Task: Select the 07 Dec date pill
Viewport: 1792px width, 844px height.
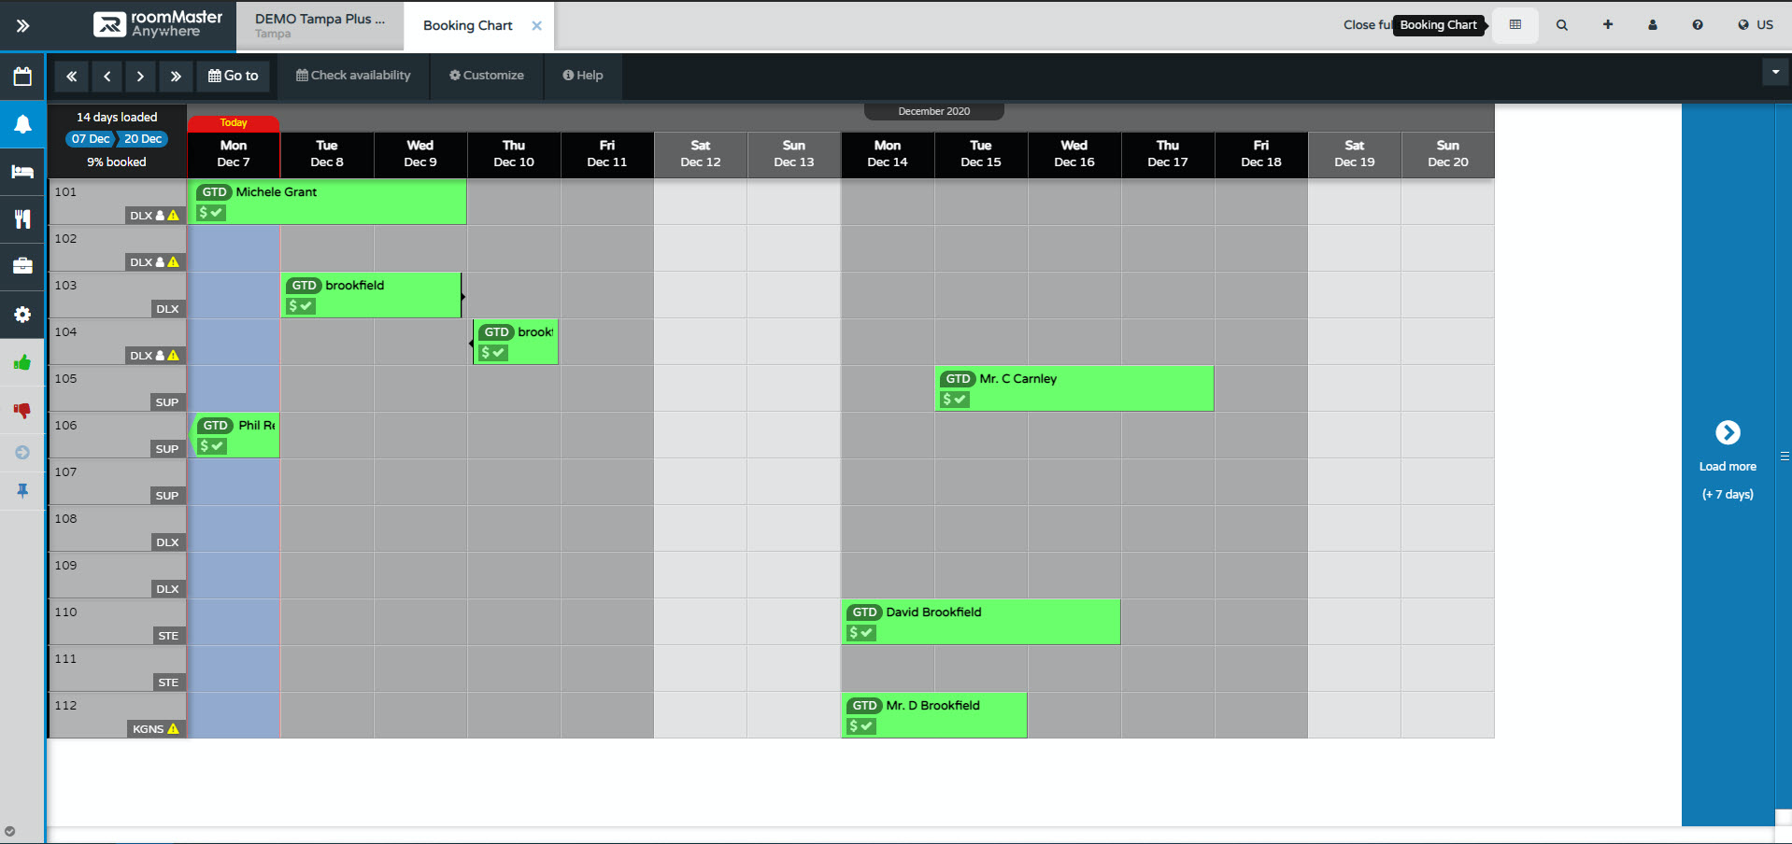Action: pyautogui.click(x=89, y=138)
